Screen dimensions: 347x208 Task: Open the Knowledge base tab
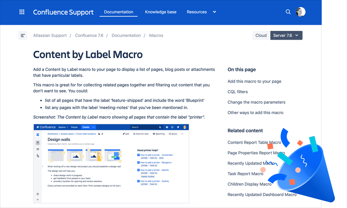[x=161, y=12]
